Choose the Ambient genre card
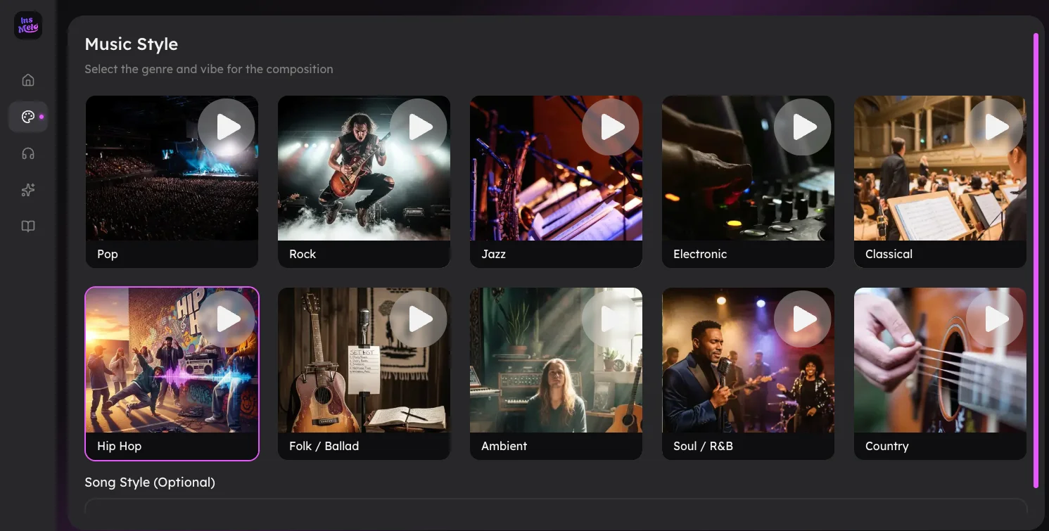The width and height of the screenshot is (1049, 531). [x=556, y=394]
